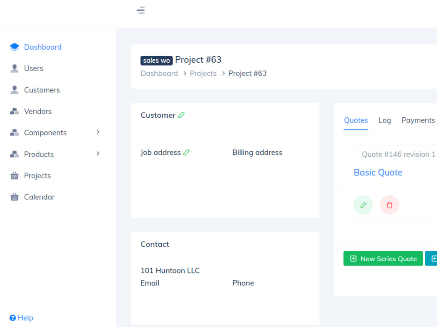The width and height of the screenshot is (437, 327).
Task: Click Projects in the breadcrumb
Action: coord(203,73)
